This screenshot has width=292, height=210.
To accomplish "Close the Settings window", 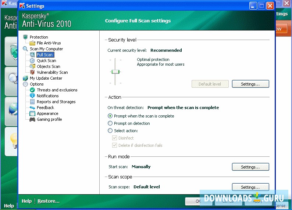I will 270,6.
